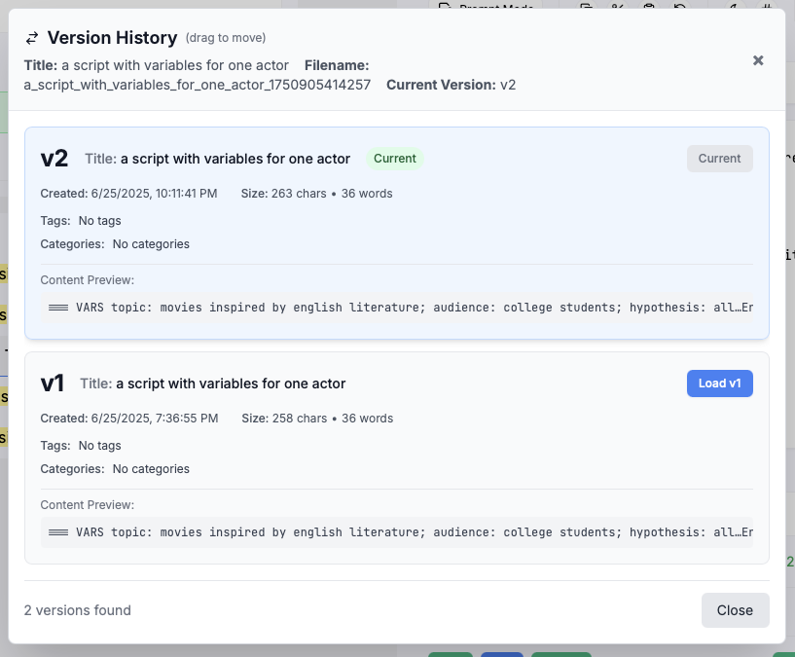Click the 263 chars size in v2
This screenshot has width=795, height=657.
tap(298, 194)
